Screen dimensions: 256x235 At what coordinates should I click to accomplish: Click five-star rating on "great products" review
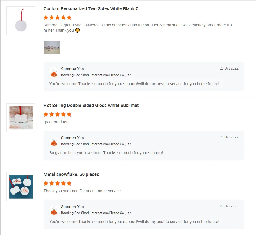pos(58,114)
